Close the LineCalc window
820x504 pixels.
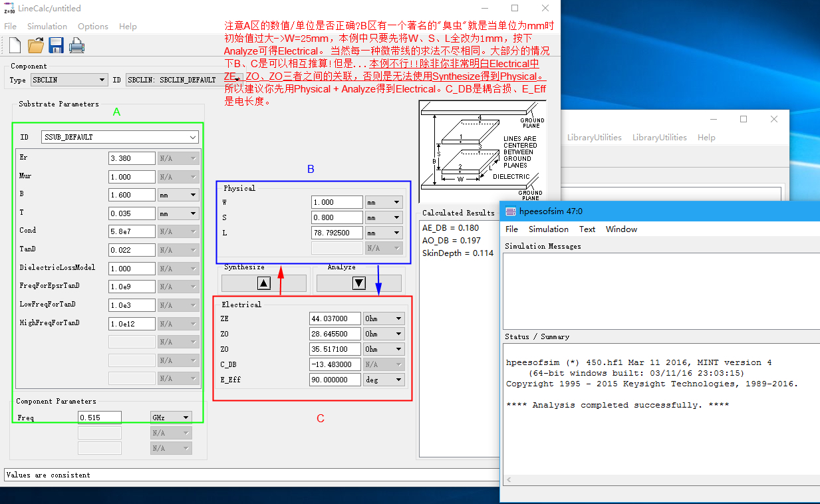pyautogui.click(x=545, y=8)
